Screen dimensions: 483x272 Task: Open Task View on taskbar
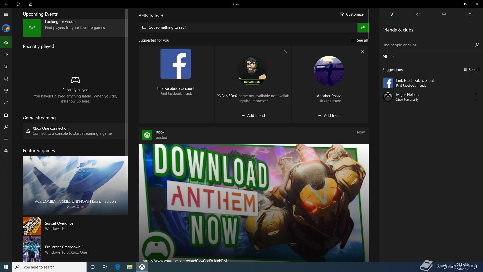point(105,267)
